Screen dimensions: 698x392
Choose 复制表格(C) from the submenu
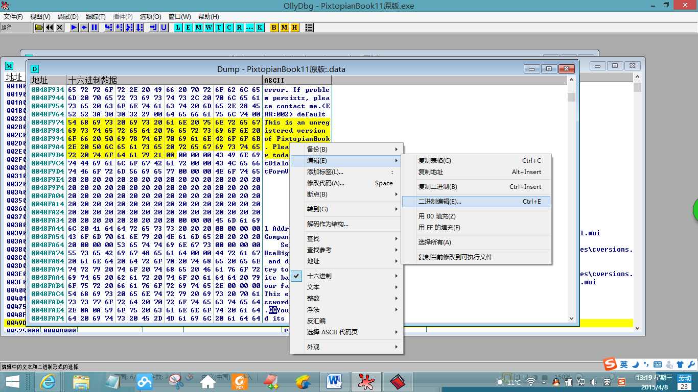[476, 161]
